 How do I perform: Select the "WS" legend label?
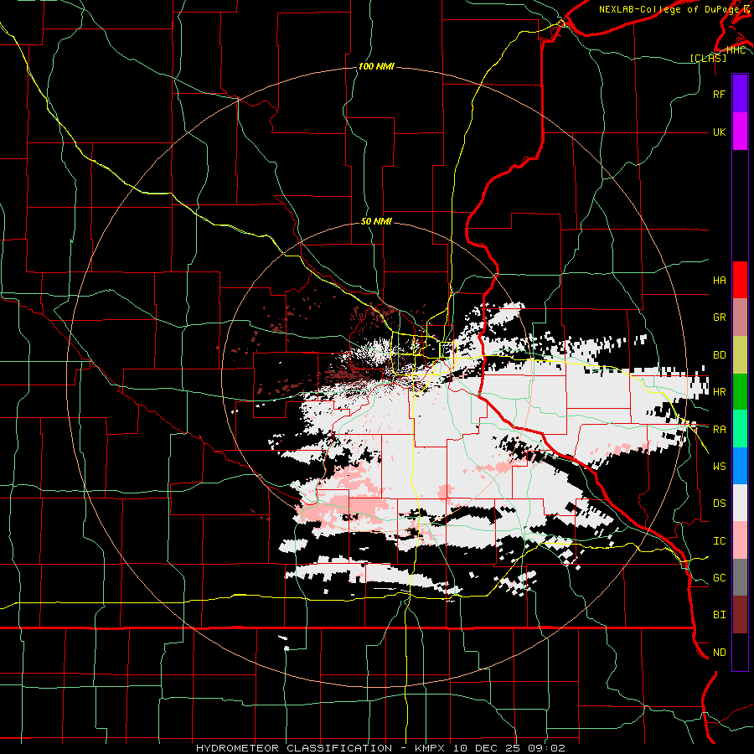click(x=719, y=467)
